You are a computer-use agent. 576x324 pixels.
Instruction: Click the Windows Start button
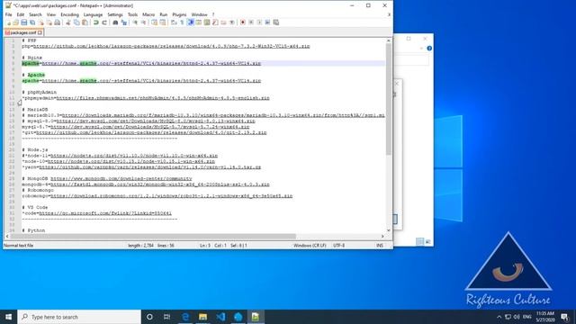coord(8,317)
